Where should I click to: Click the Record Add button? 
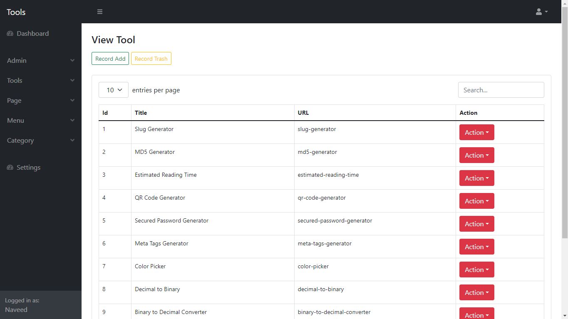coord(110,59)
